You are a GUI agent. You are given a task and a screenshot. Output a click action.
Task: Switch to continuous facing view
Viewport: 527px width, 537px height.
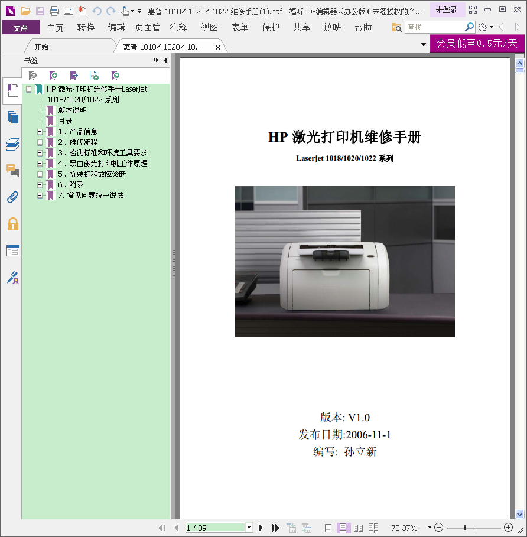click(x=373, y=528)
